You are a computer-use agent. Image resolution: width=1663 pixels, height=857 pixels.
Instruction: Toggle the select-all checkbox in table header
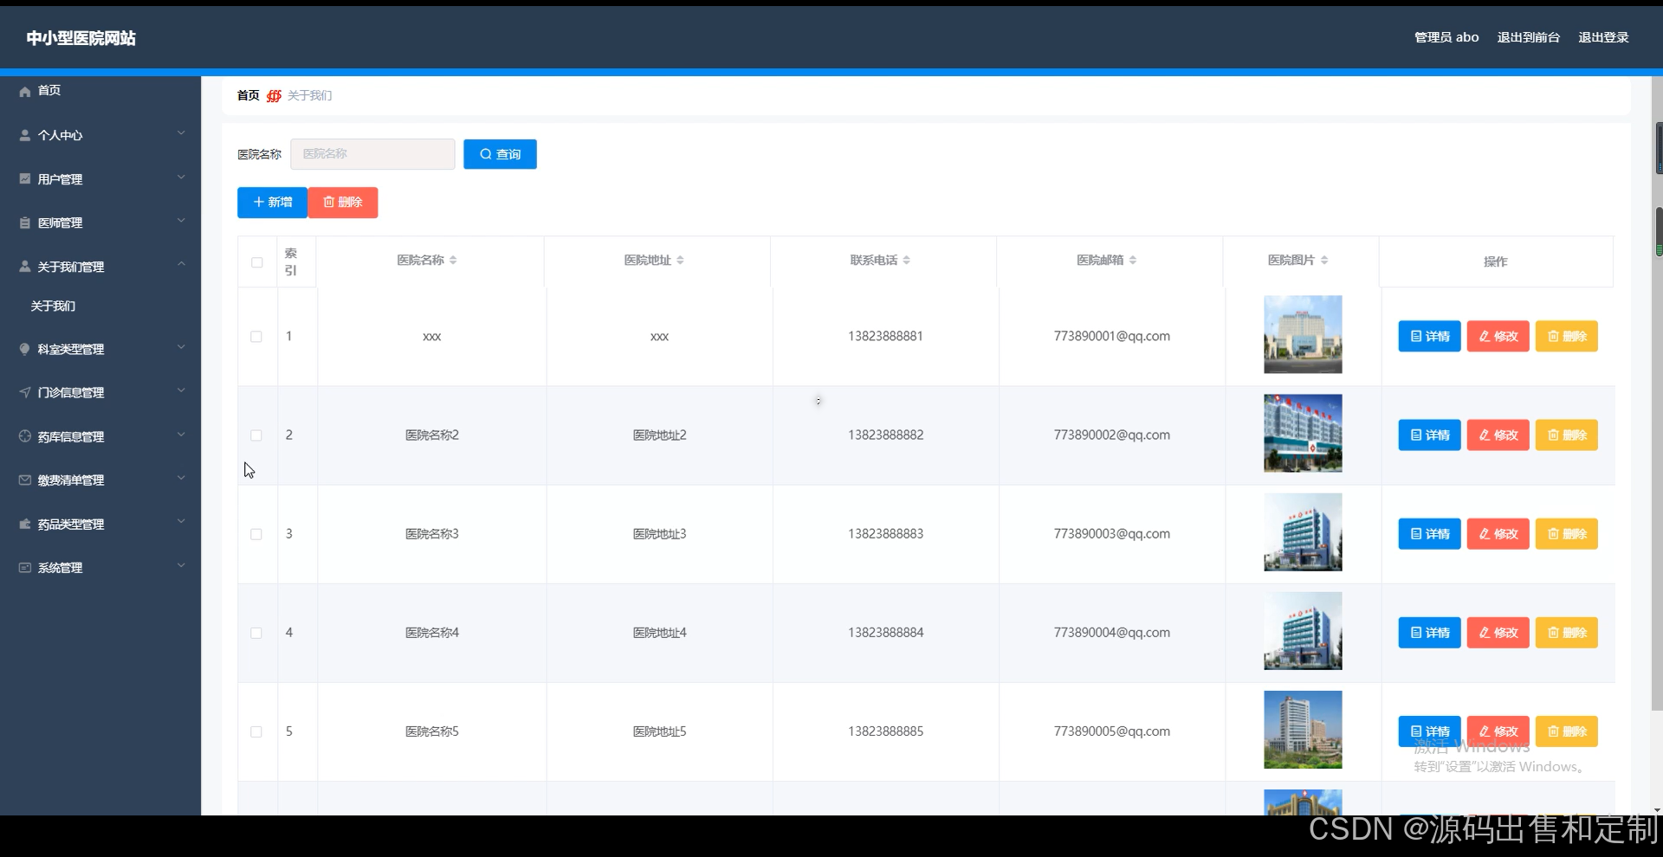pyautogui.click(x=257, y=262)
